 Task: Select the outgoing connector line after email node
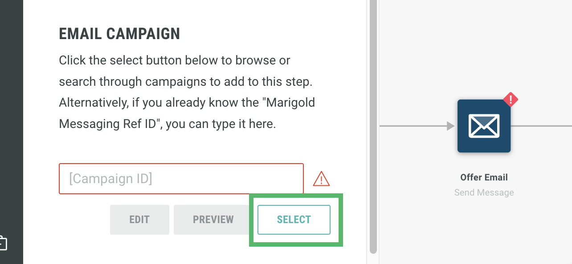coord(541,126)
